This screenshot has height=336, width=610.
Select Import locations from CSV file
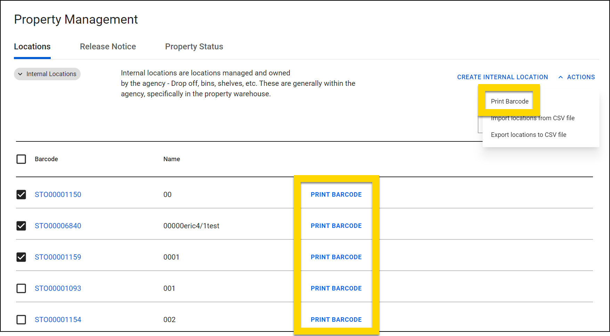[532, 118]
